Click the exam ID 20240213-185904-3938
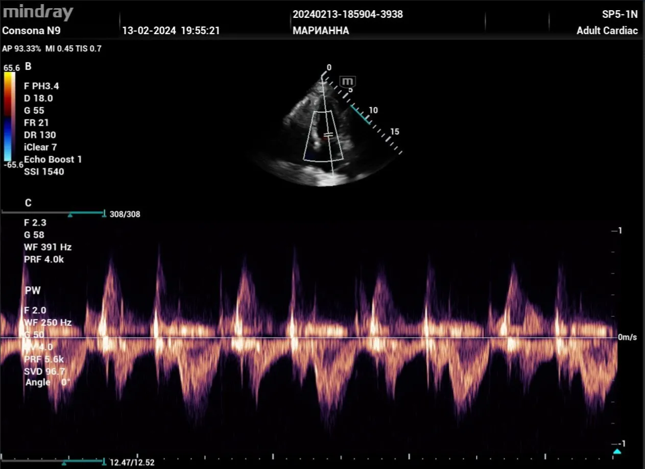This screenshot has width=645, height=469. [347, 14]
